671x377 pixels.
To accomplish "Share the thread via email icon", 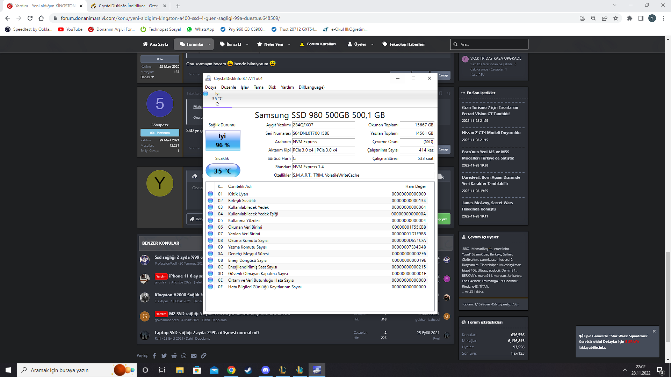I will tap(194, 356).
